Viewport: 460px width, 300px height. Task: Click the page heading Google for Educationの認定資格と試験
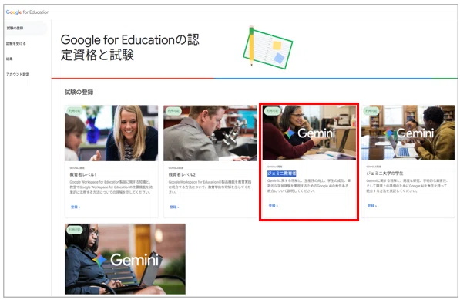coord(129,47)
